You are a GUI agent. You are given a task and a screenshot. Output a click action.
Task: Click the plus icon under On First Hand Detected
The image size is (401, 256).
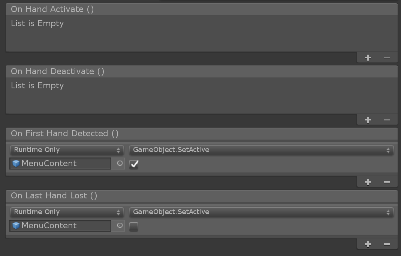pyautogui.click(x=368, y=182)
